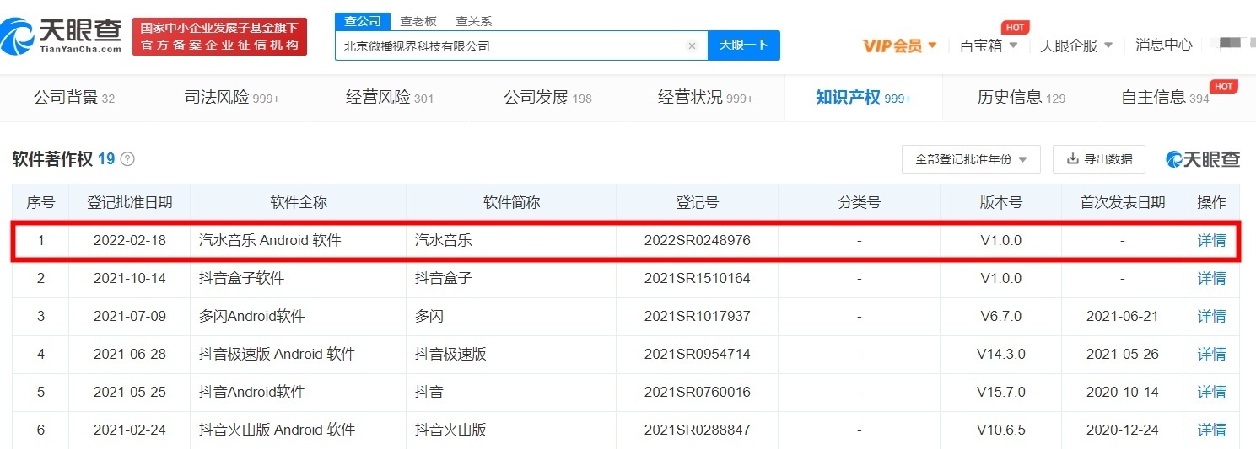Click the date 2022-02-18
The image size is (1256, 449).
pos(130,240)
